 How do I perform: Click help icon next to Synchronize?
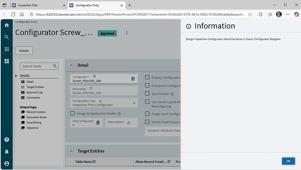172,94
